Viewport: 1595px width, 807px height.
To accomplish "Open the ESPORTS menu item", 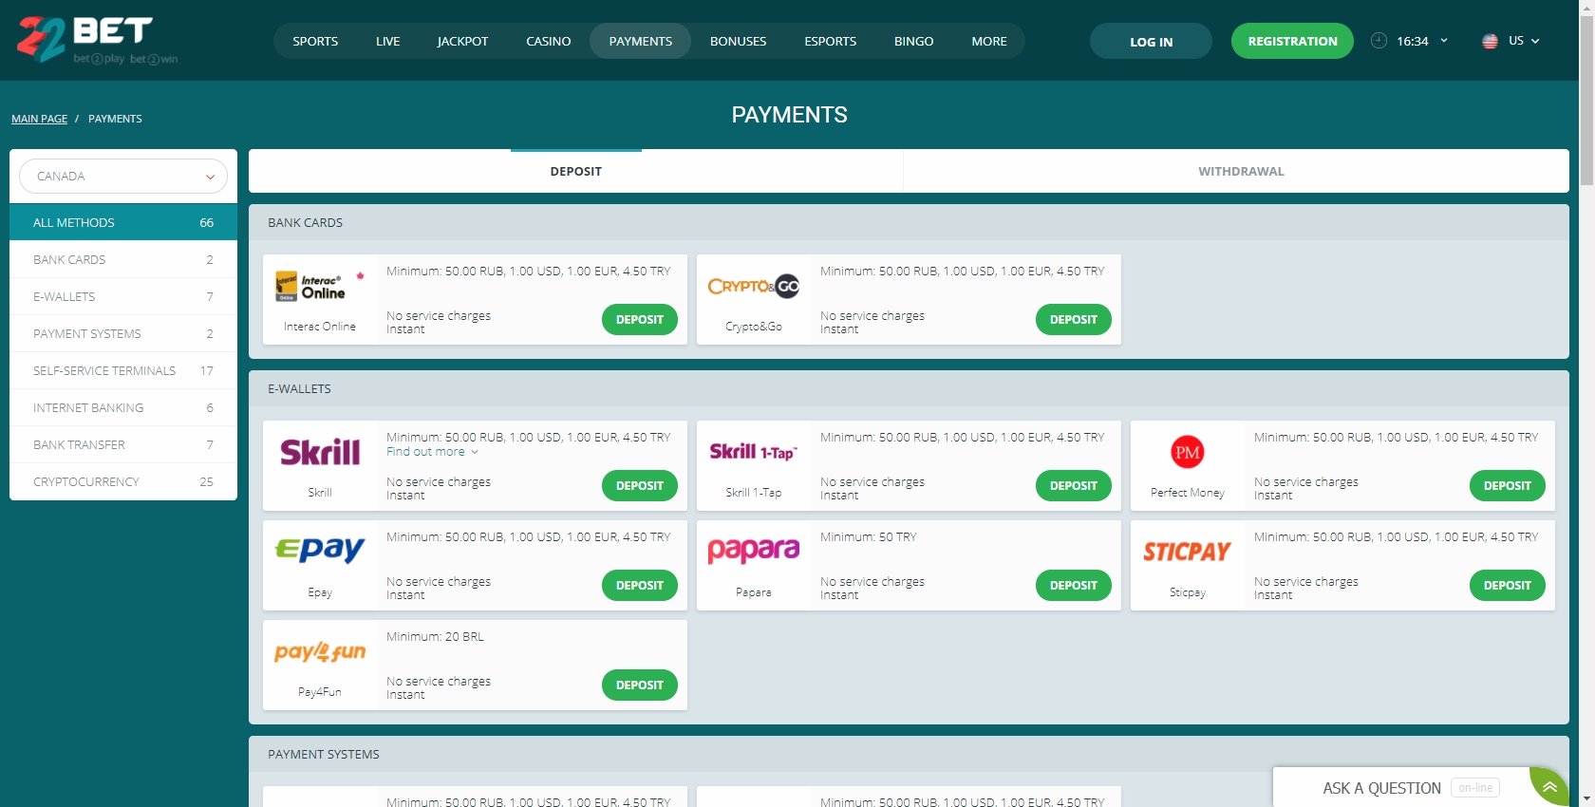I will click(x=830, y=41).
